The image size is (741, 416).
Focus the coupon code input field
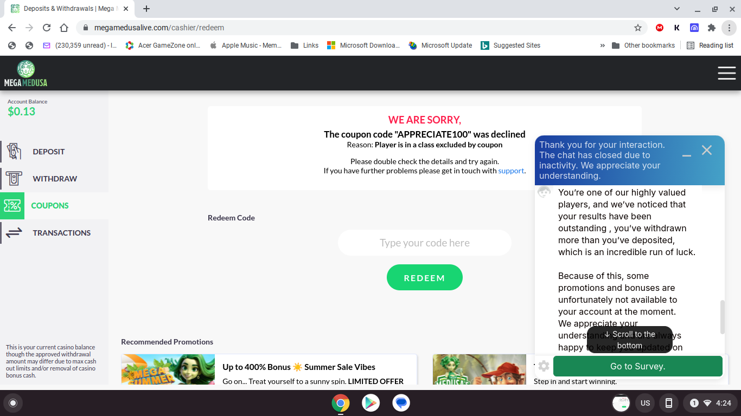[x=425, y=243]
